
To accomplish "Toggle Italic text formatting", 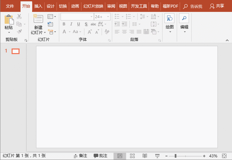I will coord(71,24).
